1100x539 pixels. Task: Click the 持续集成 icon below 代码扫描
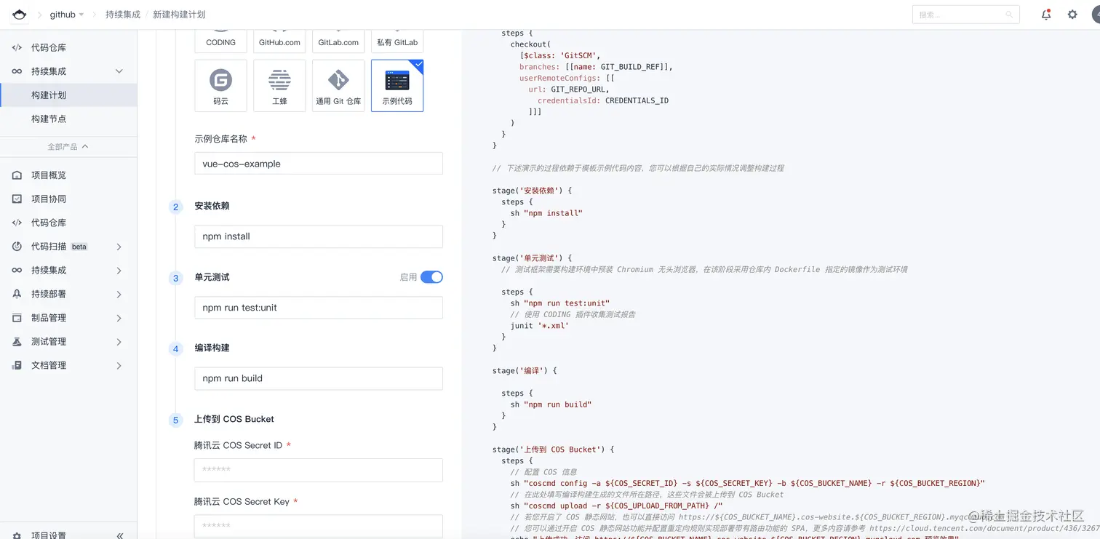tap(17, 271)
